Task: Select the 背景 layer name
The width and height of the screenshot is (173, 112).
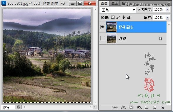Action: coord(122,39)
